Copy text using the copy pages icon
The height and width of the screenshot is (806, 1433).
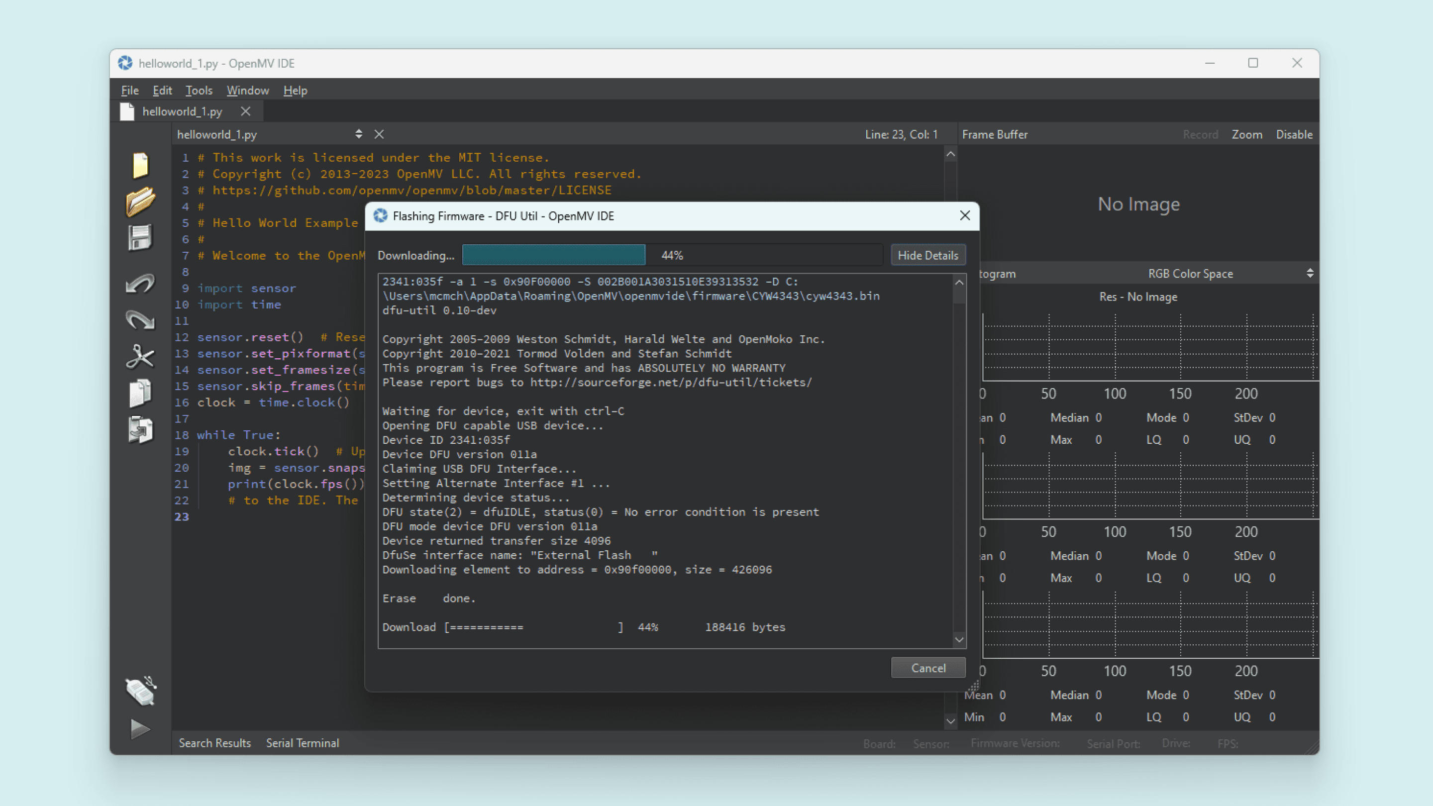[140, 393]
